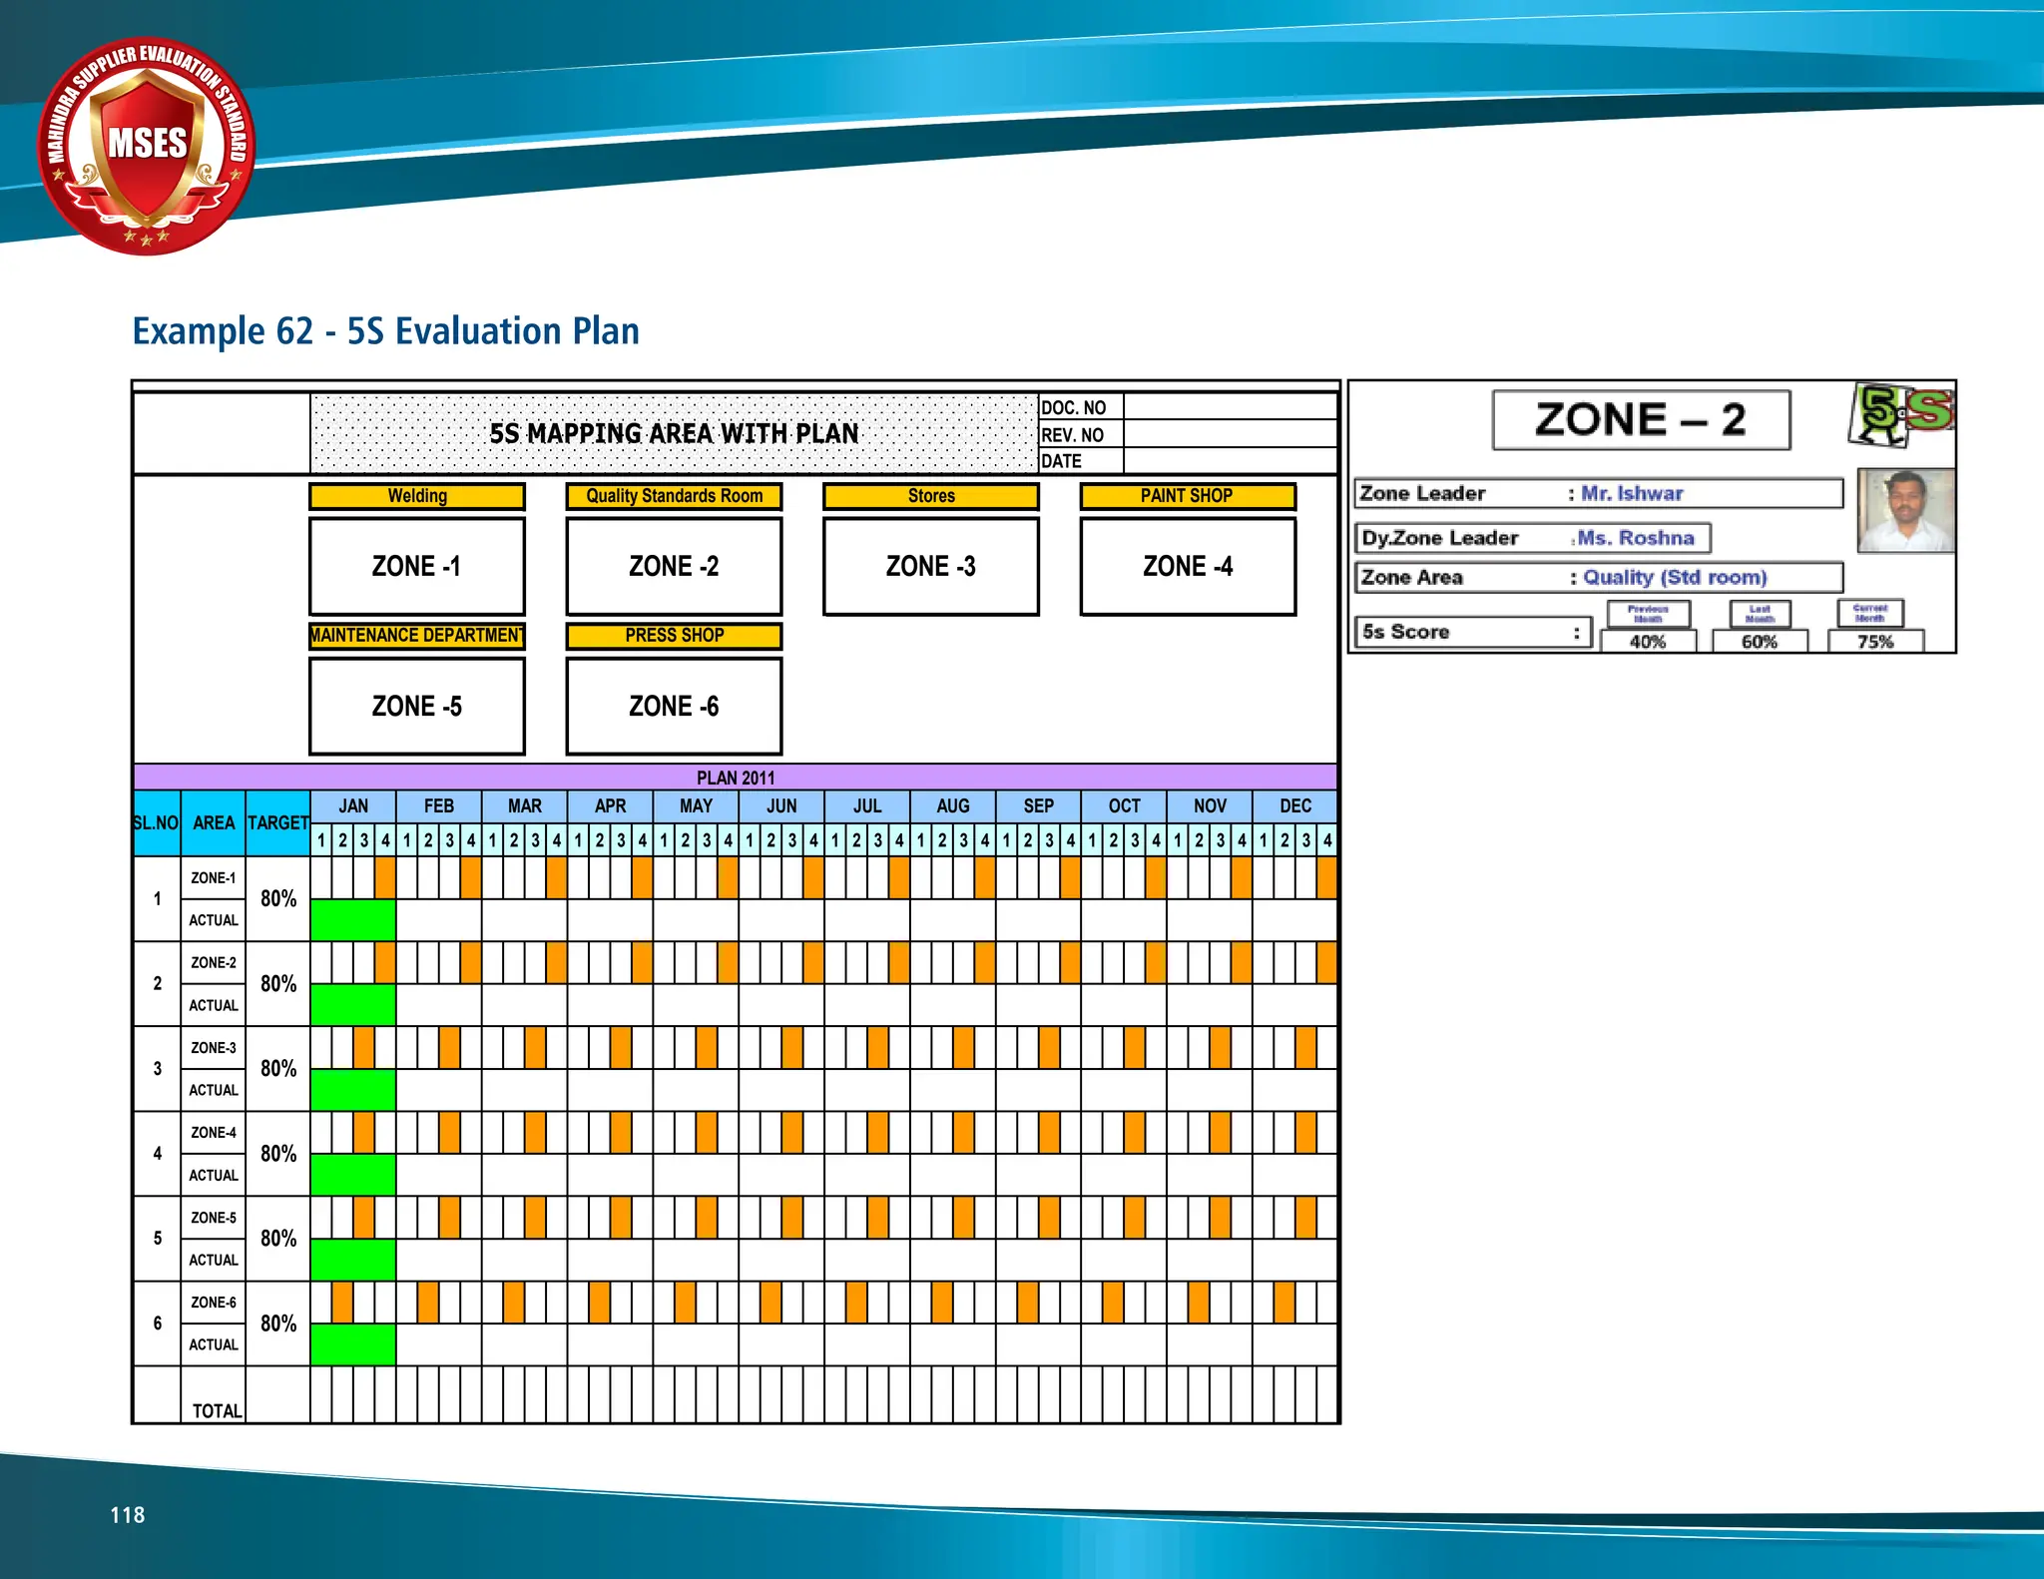Click the MAY month header
Viewport: 2044px width, 1579px height.
click(697, 806)
